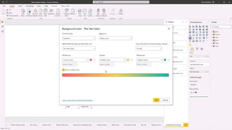Open Excel workbook data source

[x=29, y=13]
